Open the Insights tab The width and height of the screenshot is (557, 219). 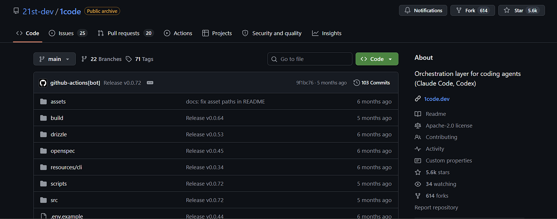click(327, 33)
